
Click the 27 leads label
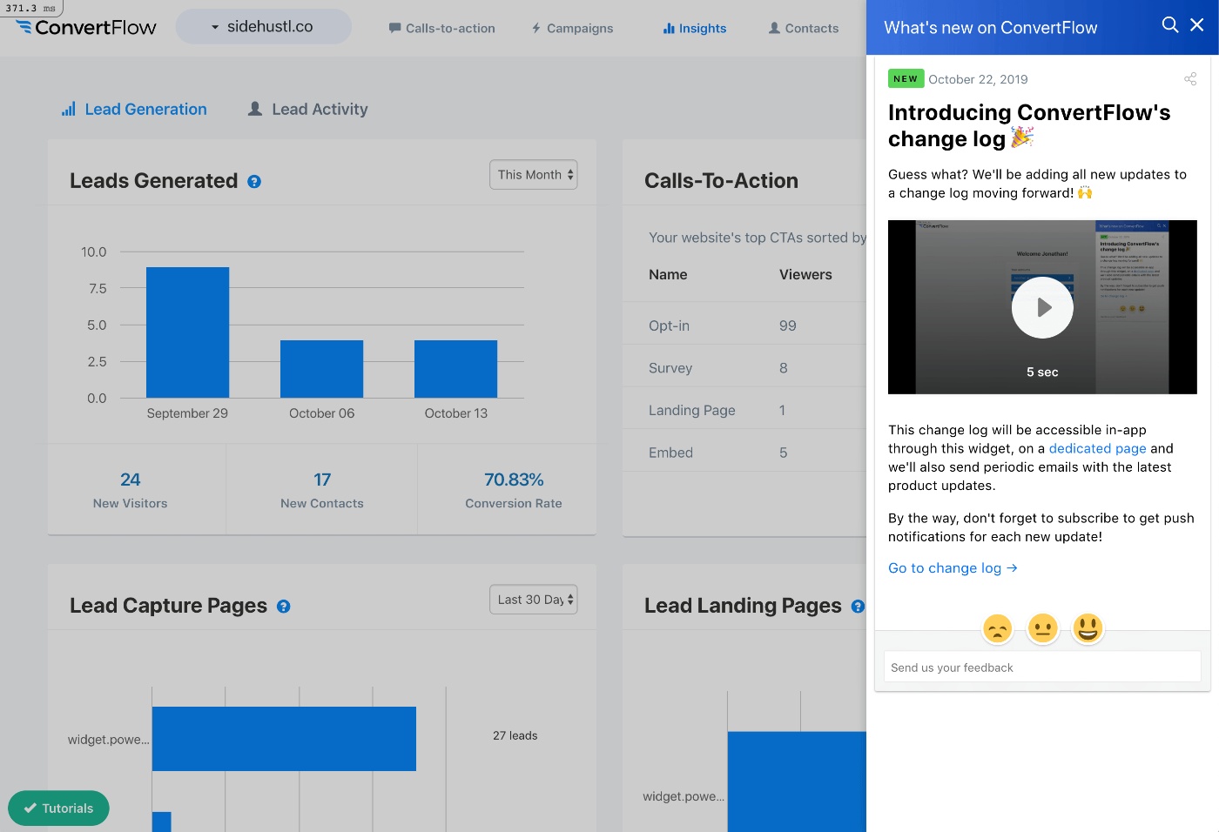click(x=515, y=736)
